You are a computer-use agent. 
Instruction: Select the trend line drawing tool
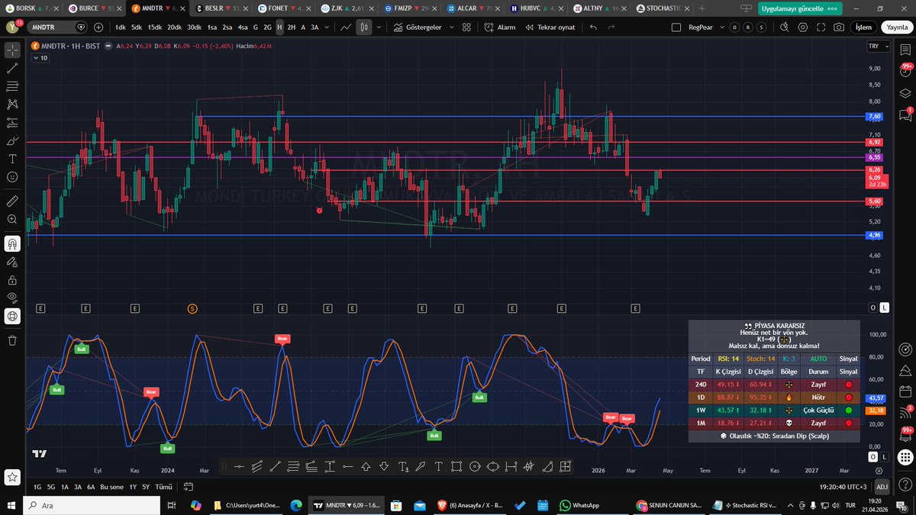click(12, 68)
